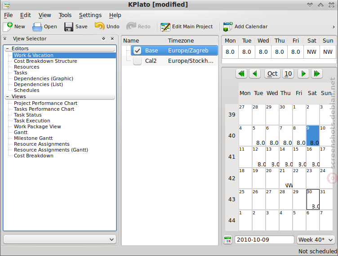Screen dimensions: 338x256
Task: Open the Schedules editor
Action: click(27, 90)
